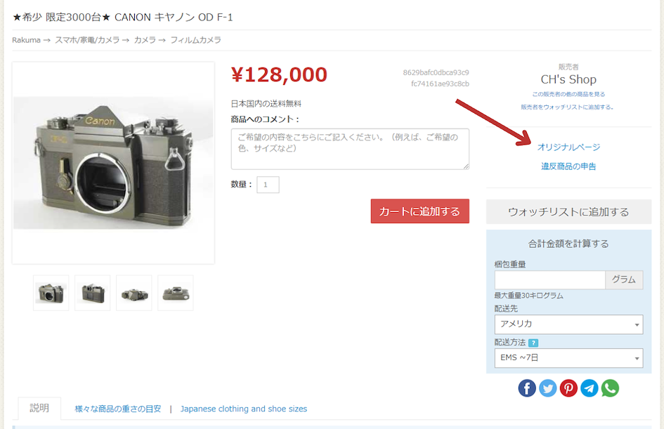The image size is (664, 429).
Task: Select the first camera front-view thumbnail
Action: coord(51,293)
